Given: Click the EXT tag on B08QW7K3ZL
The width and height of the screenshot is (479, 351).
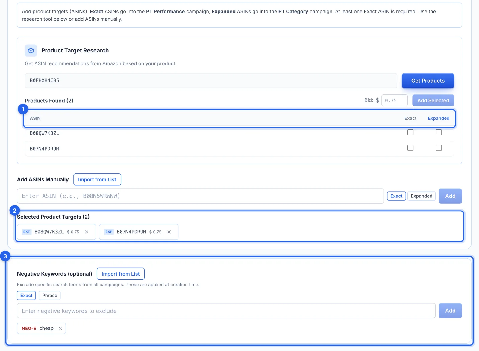Looking at the screenshot, I should click(27, 232).
